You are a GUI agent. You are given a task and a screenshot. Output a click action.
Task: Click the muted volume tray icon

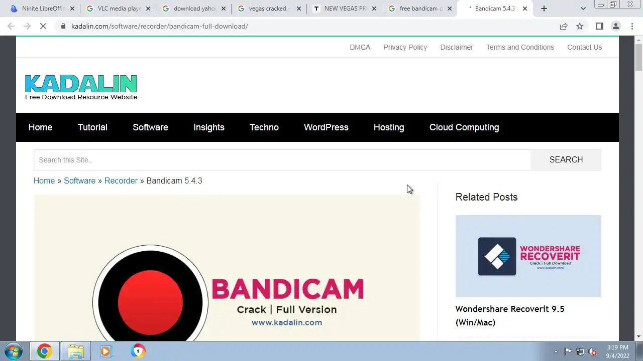click(592, 351)
